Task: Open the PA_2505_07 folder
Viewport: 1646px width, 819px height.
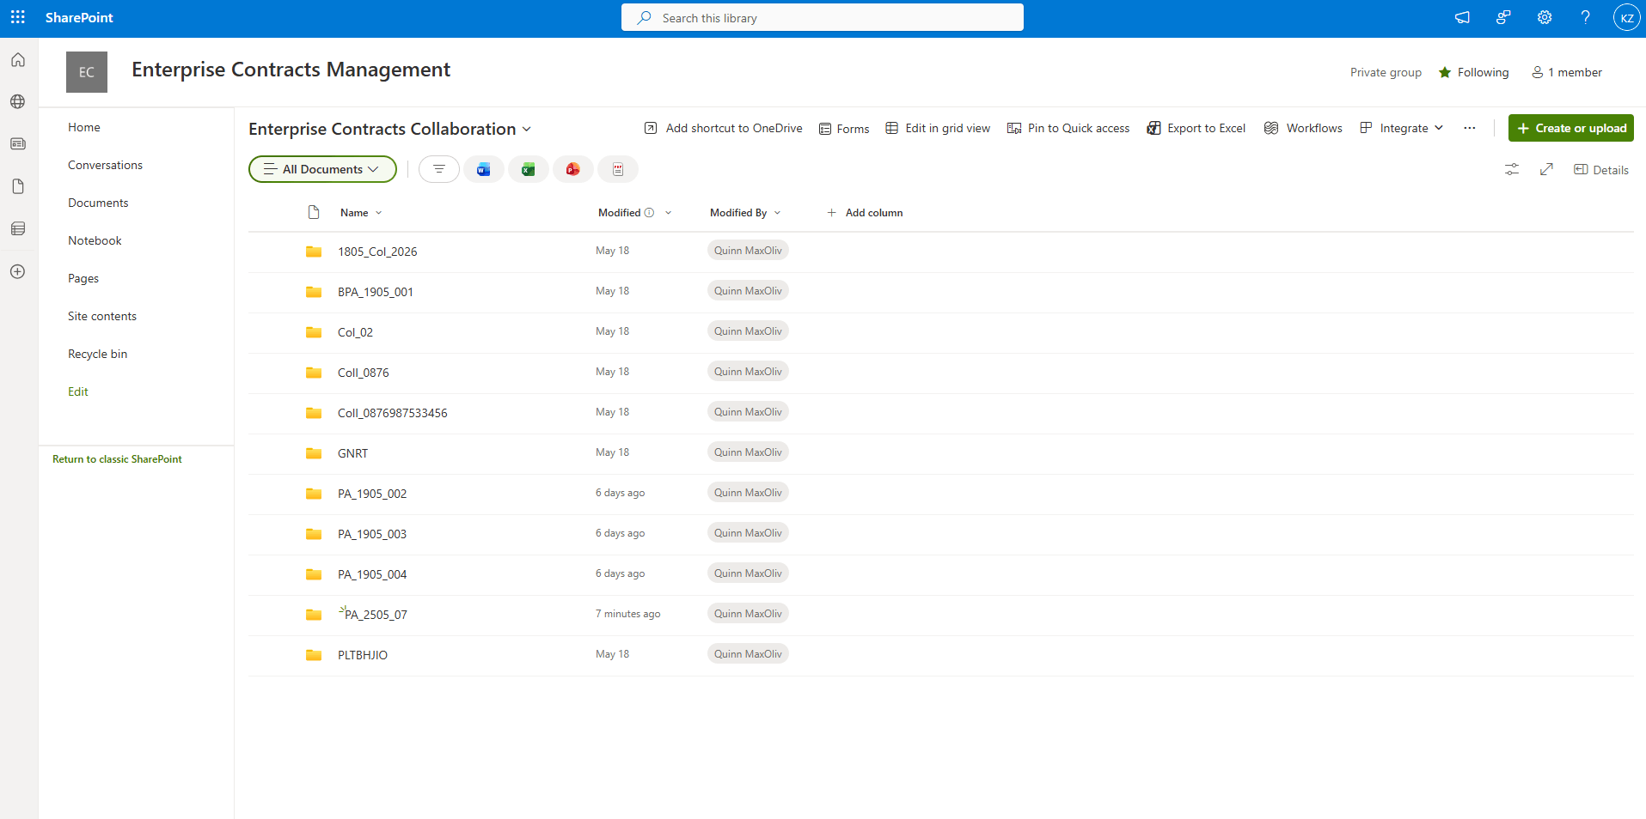Action: point(376,615)
